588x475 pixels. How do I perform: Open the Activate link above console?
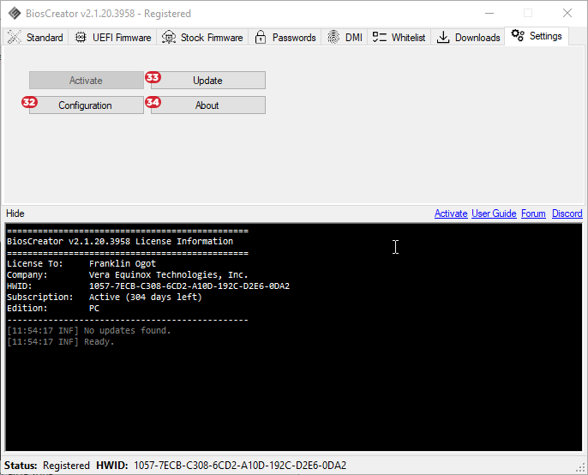(451, 213)
